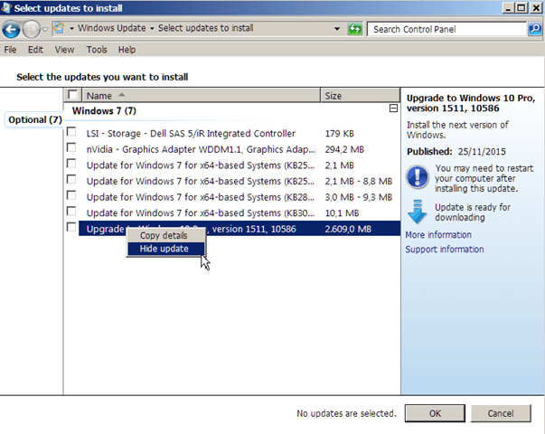
Task: Open the Edit menu
Action: 35,50
